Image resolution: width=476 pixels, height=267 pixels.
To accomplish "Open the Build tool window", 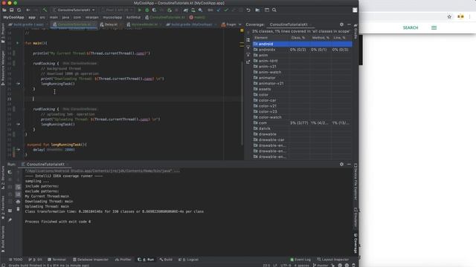I will [x=166, y=260].
